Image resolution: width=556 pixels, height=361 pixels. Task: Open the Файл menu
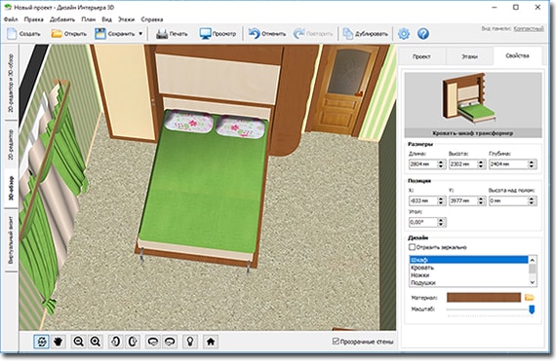tap(11, 19)
